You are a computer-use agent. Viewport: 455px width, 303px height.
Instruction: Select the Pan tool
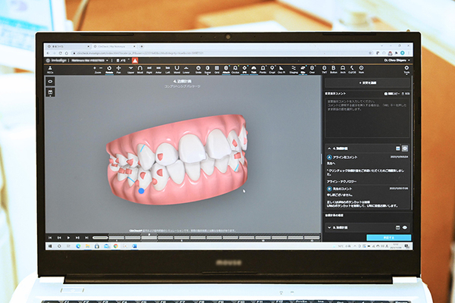[x=119, y=68]
